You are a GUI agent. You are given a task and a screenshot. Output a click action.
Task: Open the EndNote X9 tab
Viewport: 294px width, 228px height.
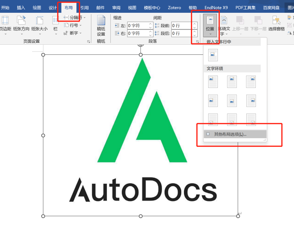click(x=216, y=8)
